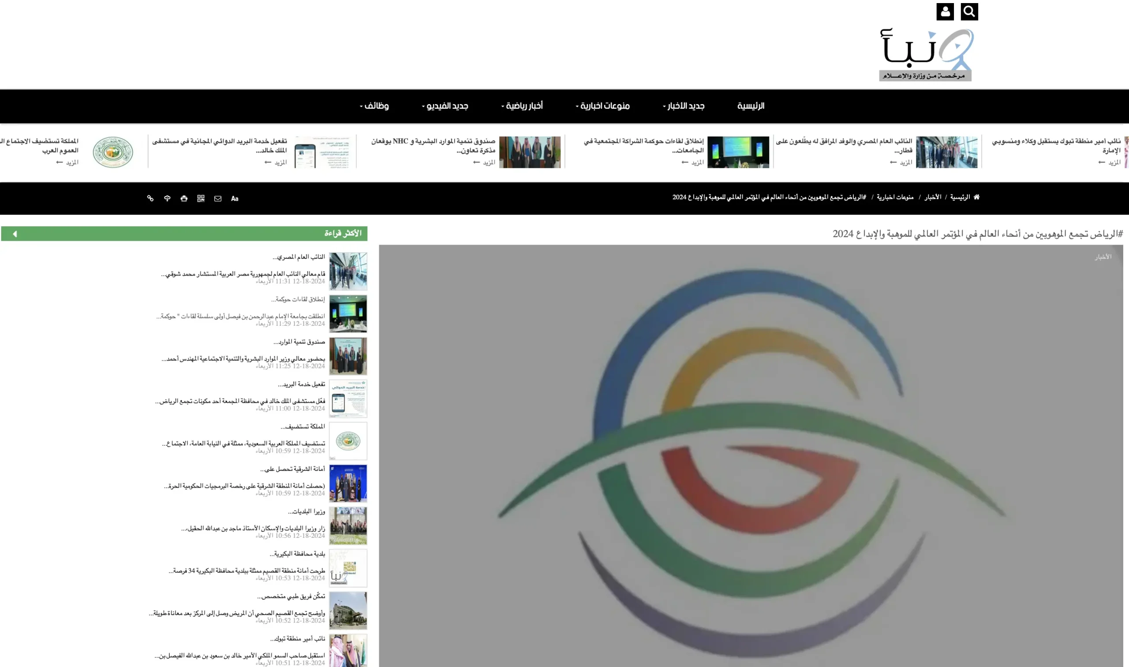Screen dimensions: 1129x667
Task: Click the home icon in the breadcrumb
Action: pos(976,197)
